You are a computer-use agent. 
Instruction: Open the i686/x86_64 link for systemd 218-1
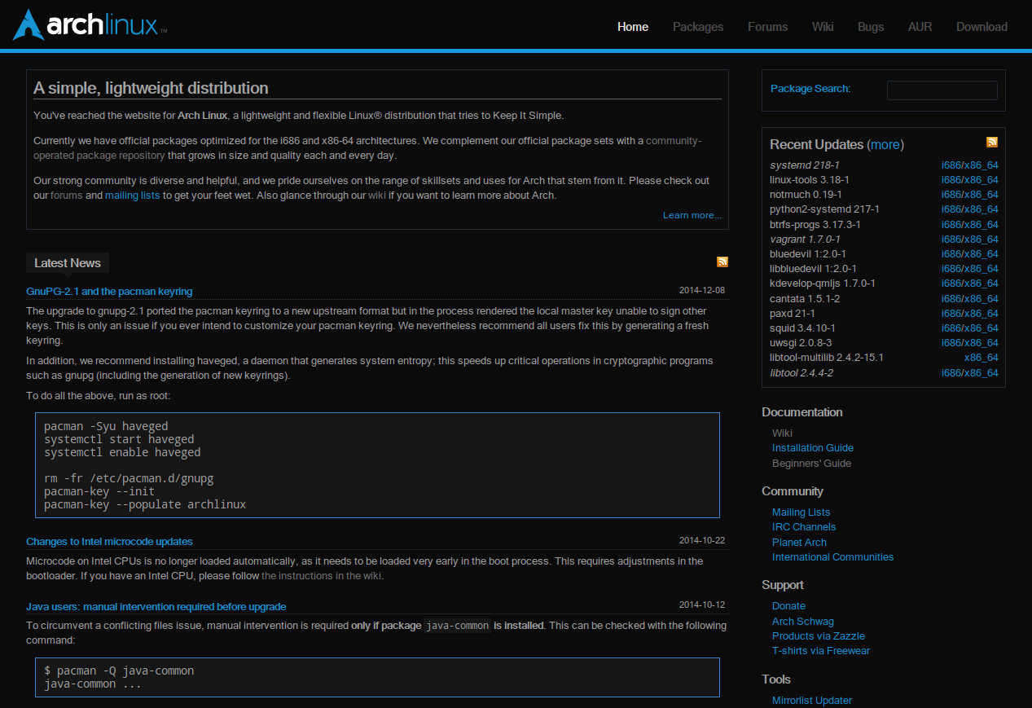[x=970, y=165]
